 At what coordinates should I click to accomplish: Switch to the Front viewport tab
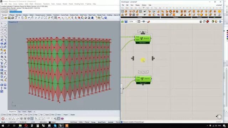tap(24, 111)
